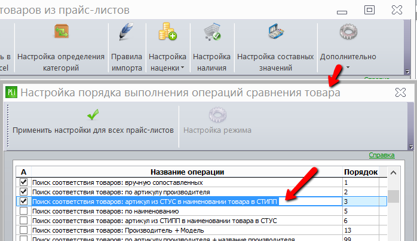Image resolution: width=417 pixels, height=241 pixels.
Task: Click the PLI icon in dialog title
Action: click(11, 93)
